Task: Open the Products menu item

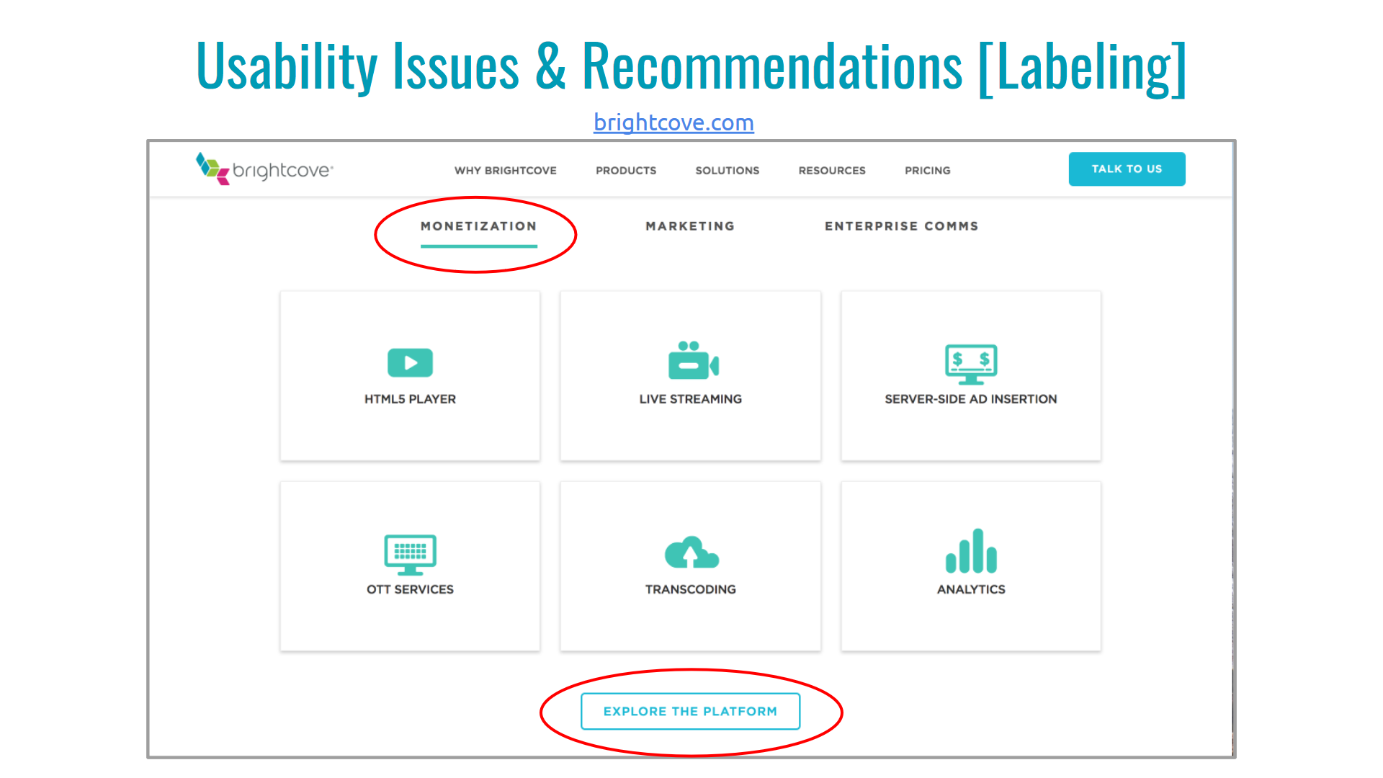Action: click(x=625, y=171)
